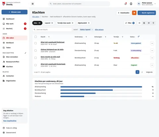Open the help icon in the top bar

(x=131, y=4)
